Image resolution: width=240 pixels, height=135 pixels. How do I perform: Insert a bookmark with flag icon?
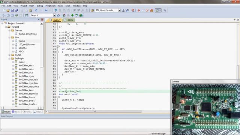56,10
